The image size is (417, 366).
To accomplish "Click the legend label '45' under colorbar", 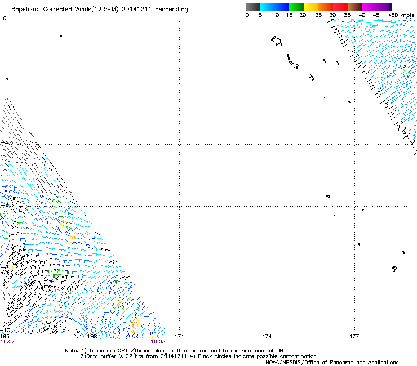I will pos(376,15).
